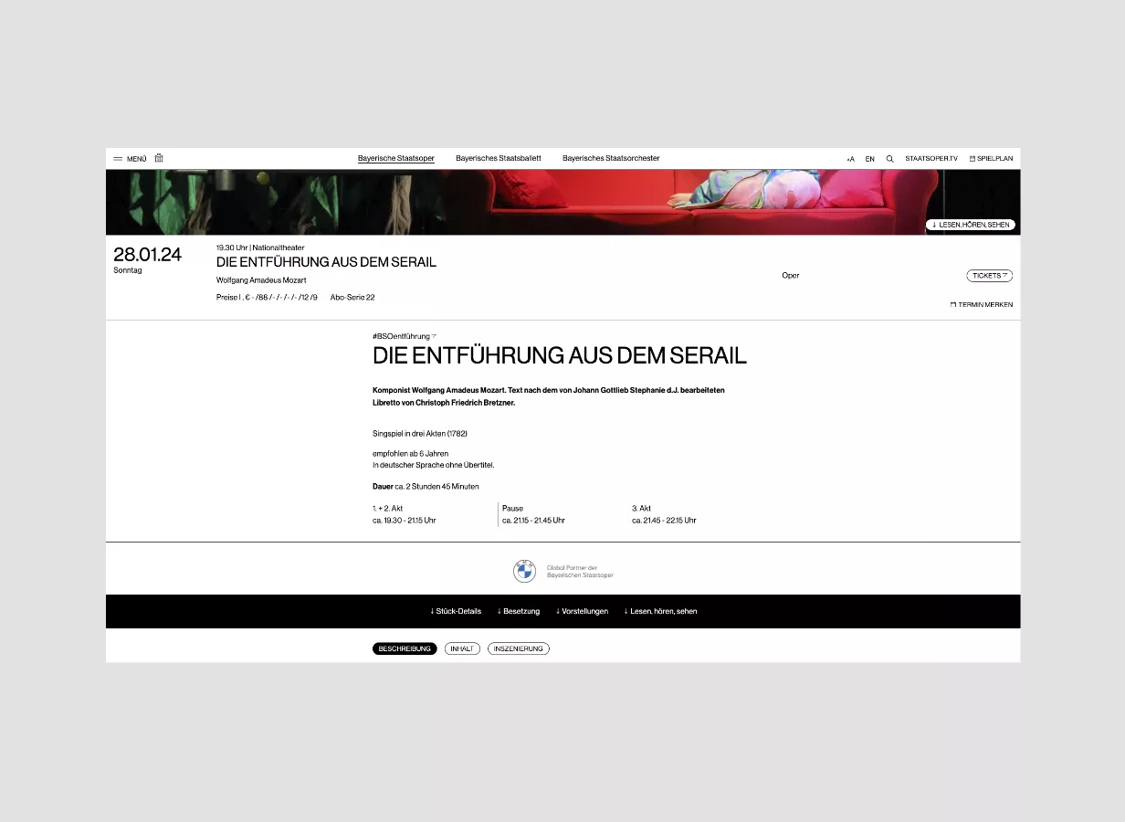This screenshot has height=822, width=1125.
Task: Open the #BSOentführung hashtag link
Action: [x=405, y=336]
